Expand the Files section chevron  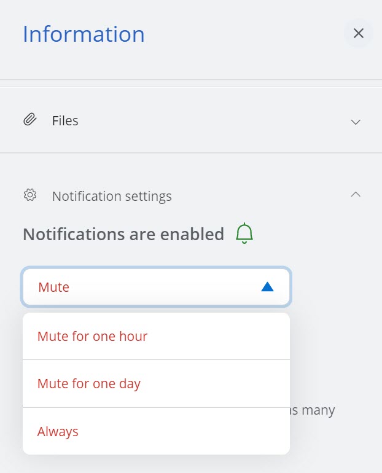tap(355, 122)
